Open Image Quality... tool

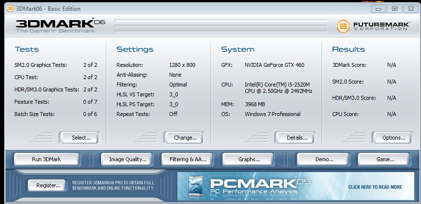pos(126,159)
